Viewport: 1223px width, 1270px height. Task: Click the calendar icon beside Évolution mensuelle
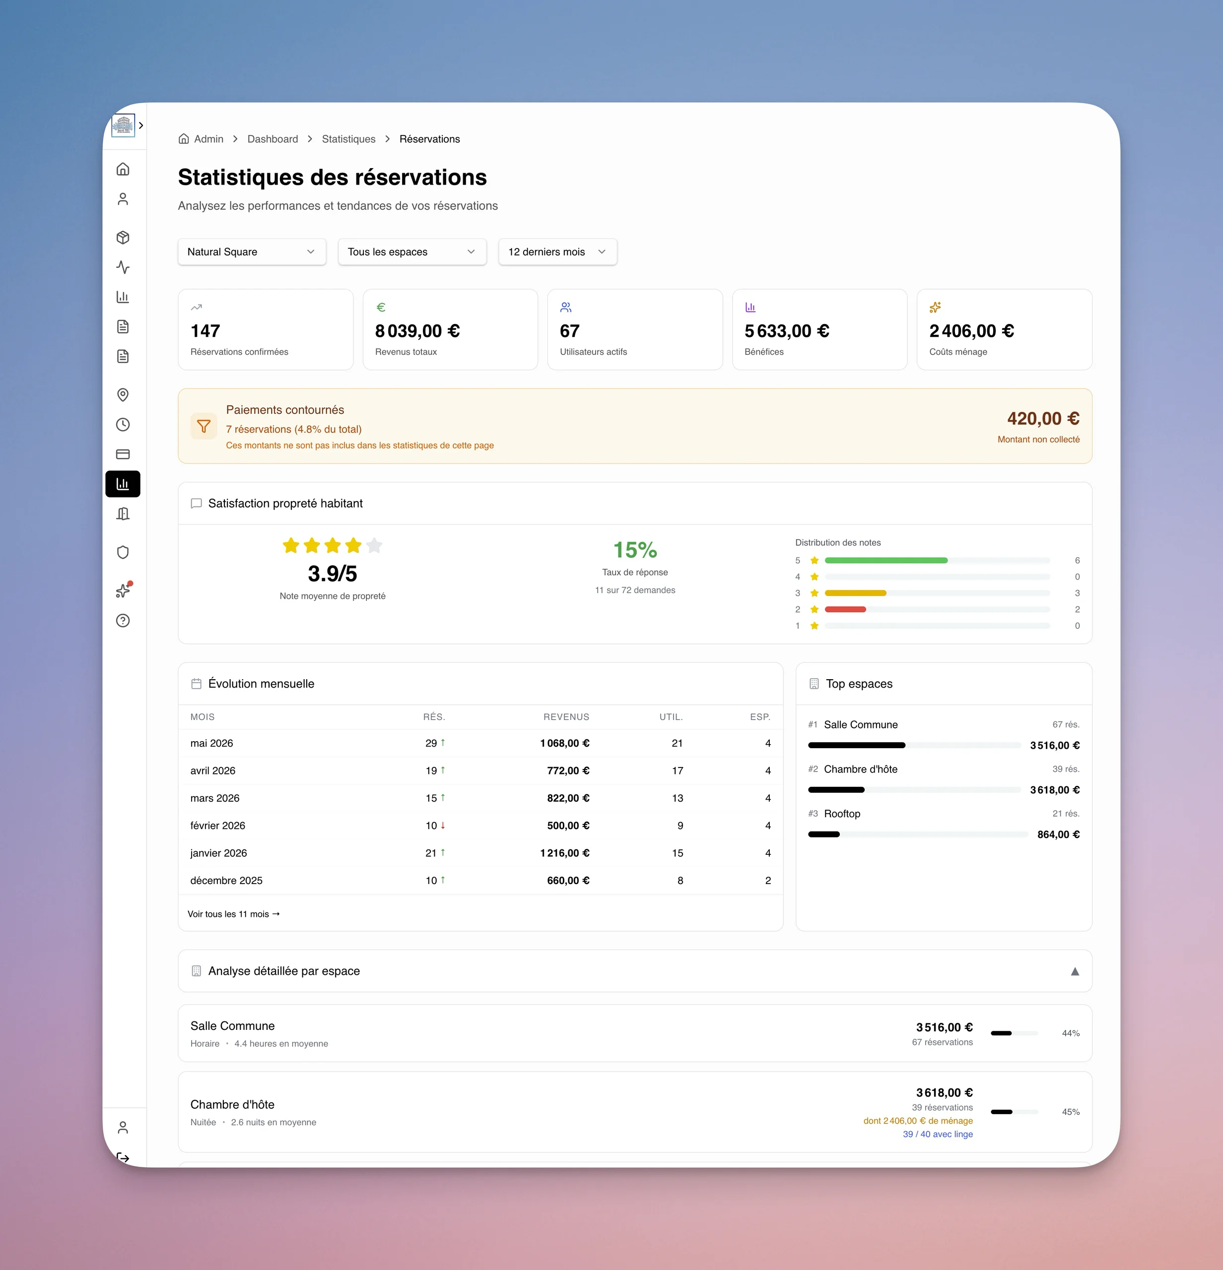pyautogui.click(x=197, y=684)
